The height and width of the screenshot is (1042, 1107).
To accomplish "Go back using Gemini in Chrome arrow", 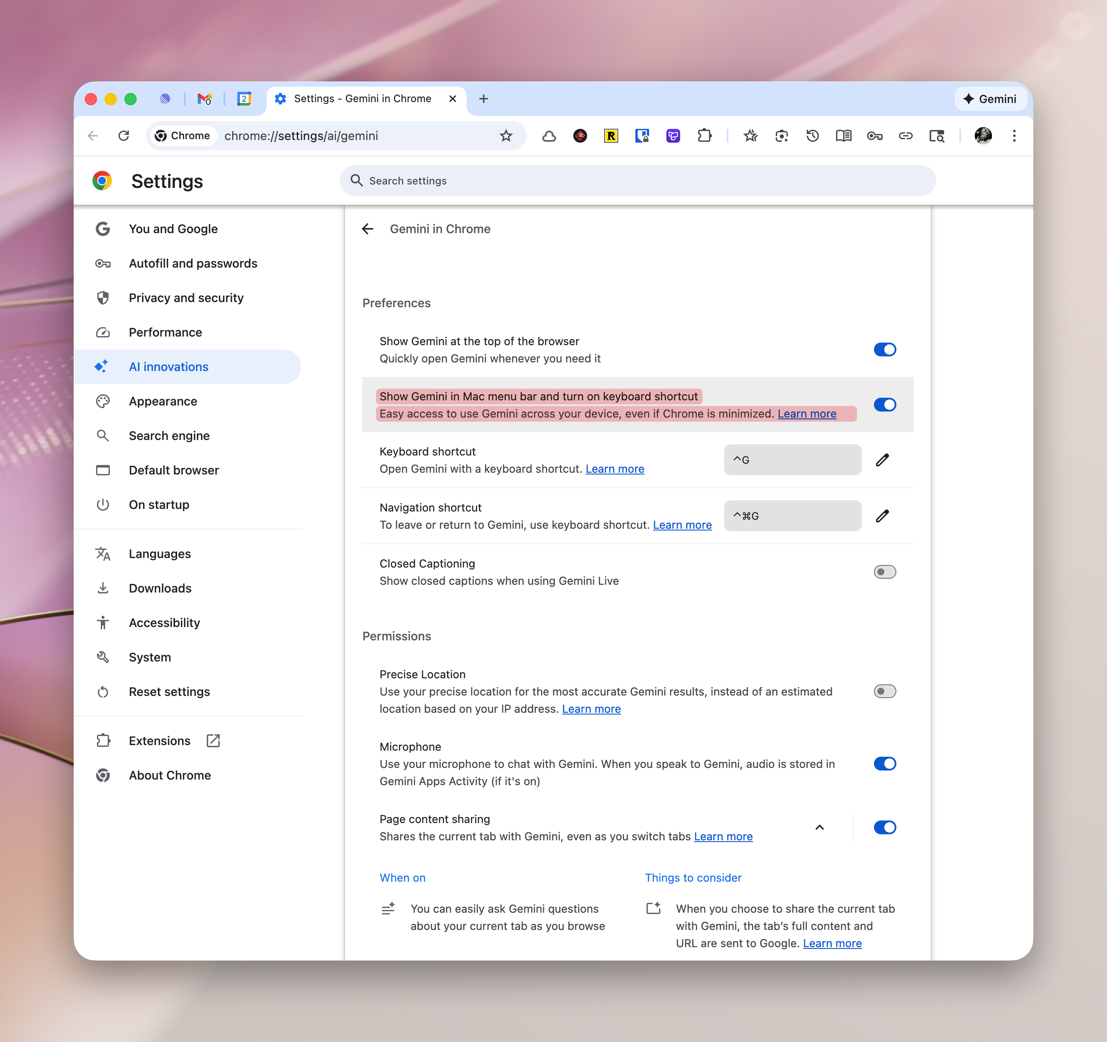I will click(367, 229).
